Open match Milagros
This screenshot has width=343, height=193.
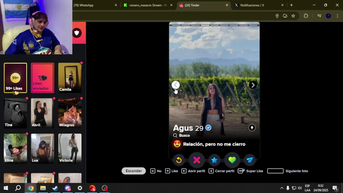tap(70, 113)
